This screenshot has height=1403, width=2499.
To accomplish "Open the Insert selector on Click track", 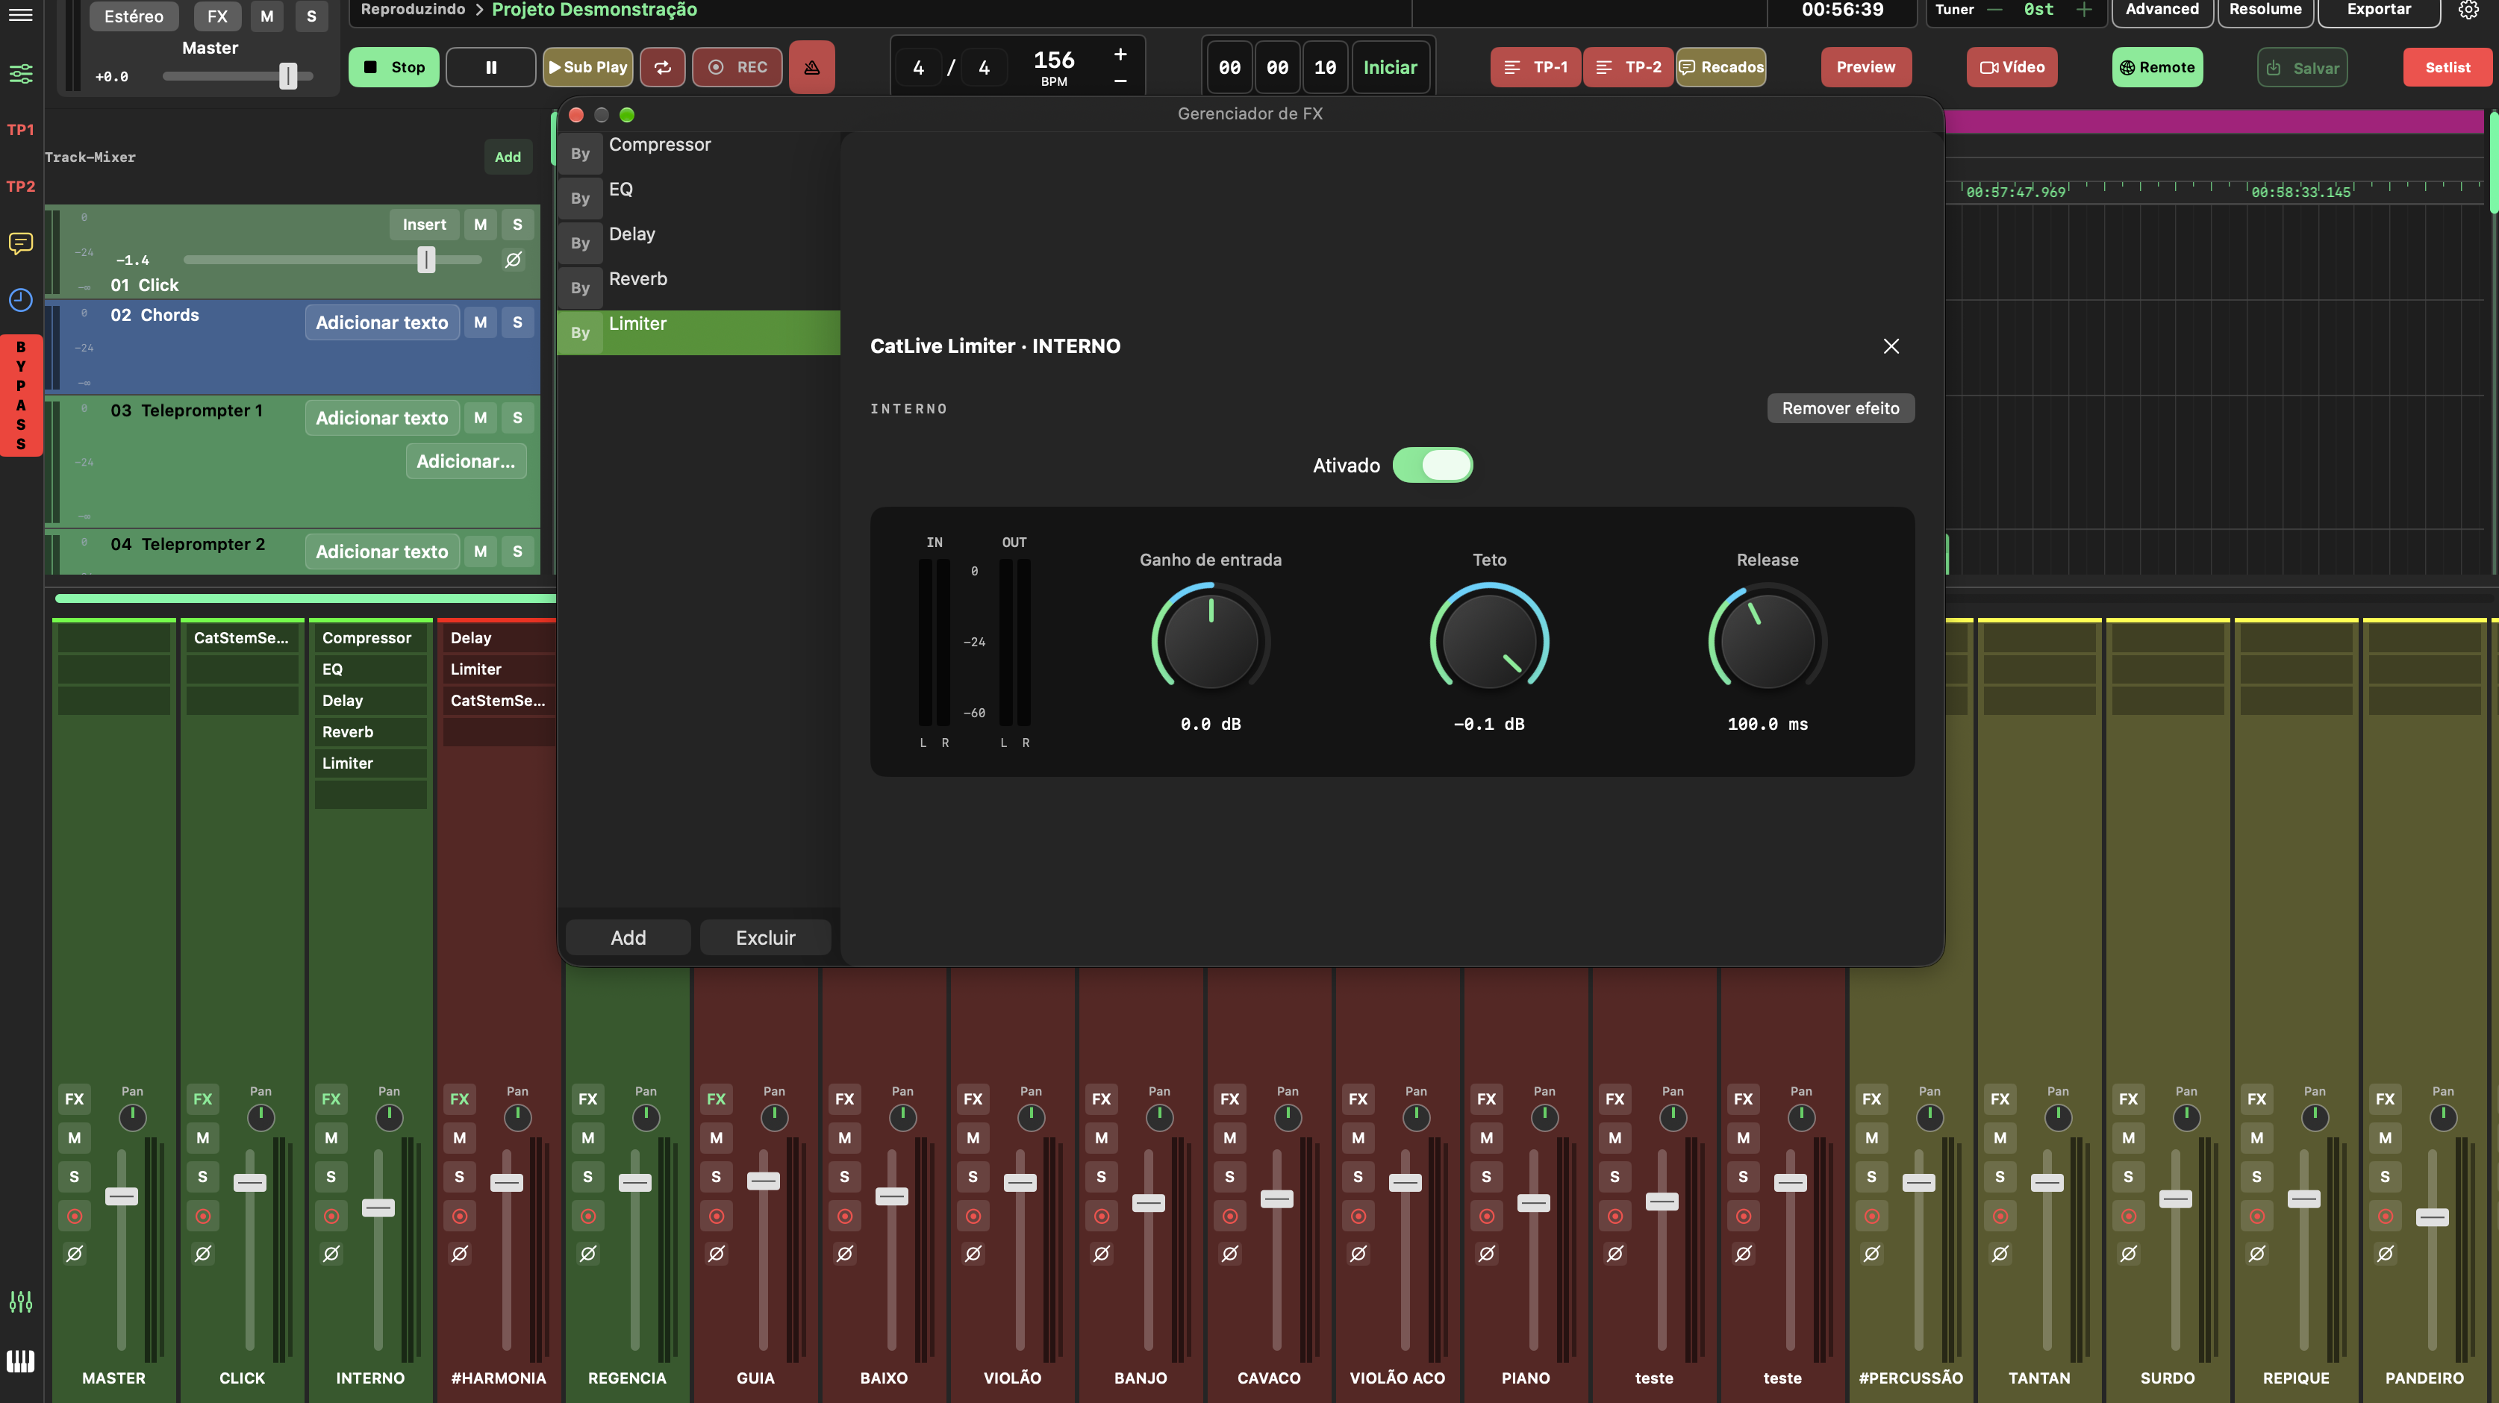I will pos(425,224).
